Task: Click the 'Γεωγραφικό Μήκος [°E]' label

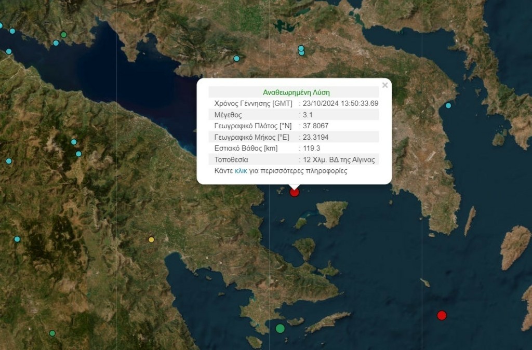Action: point(252,137)
